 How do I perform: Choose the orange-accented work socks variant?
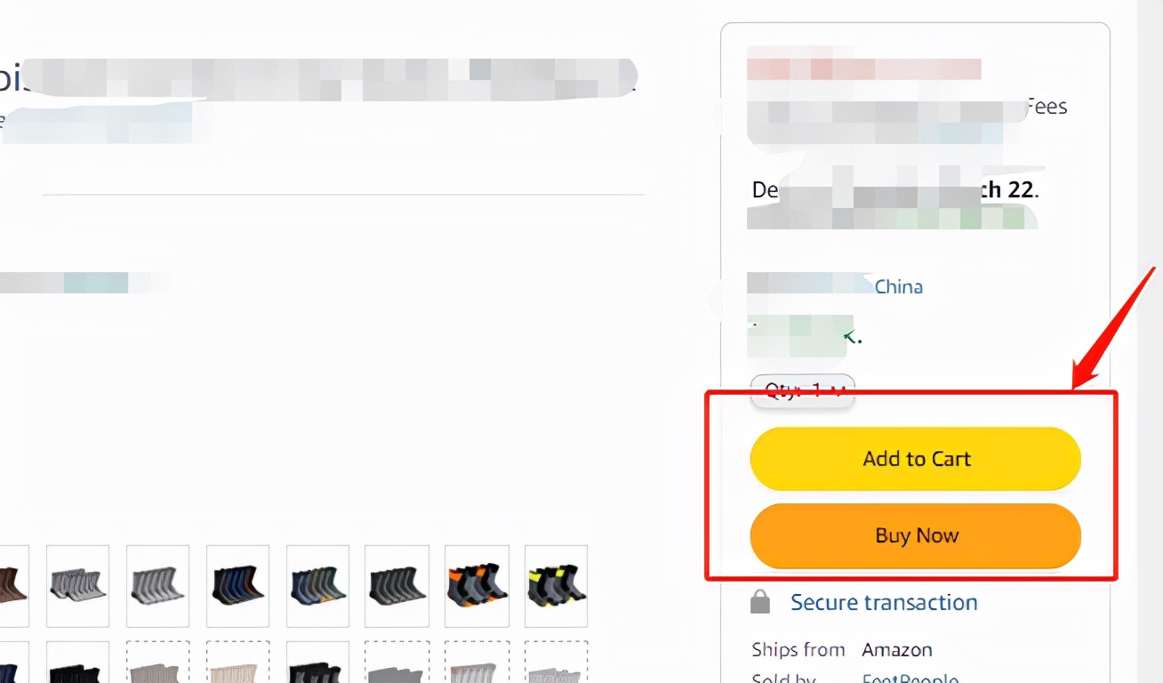point(477,586)
